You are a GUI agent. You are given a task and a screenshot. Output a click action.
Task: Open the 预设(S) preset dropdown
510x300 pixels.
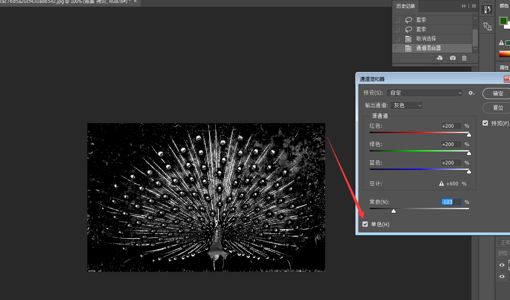(x=425, y=93)
